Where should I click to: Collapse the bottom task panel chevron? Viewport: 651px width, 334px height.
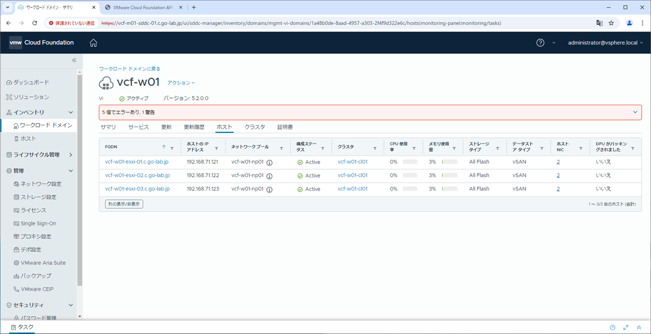639,327
